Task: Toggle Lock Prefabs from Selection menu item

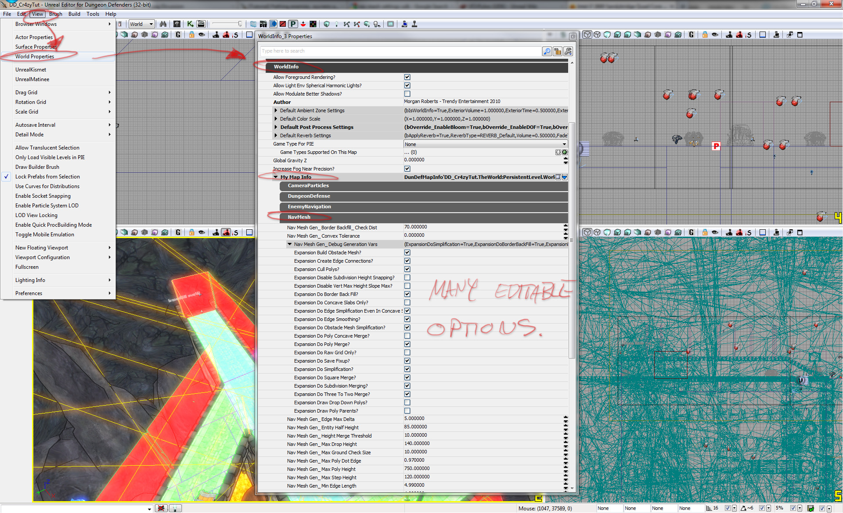Action: point(58,177)
